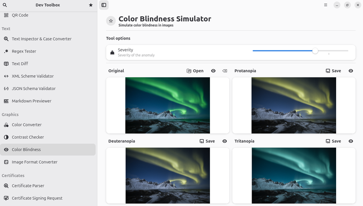Click the Tritanopia simulated image
The height and width of the screenshot is (206, 363).
coord(294,176)
